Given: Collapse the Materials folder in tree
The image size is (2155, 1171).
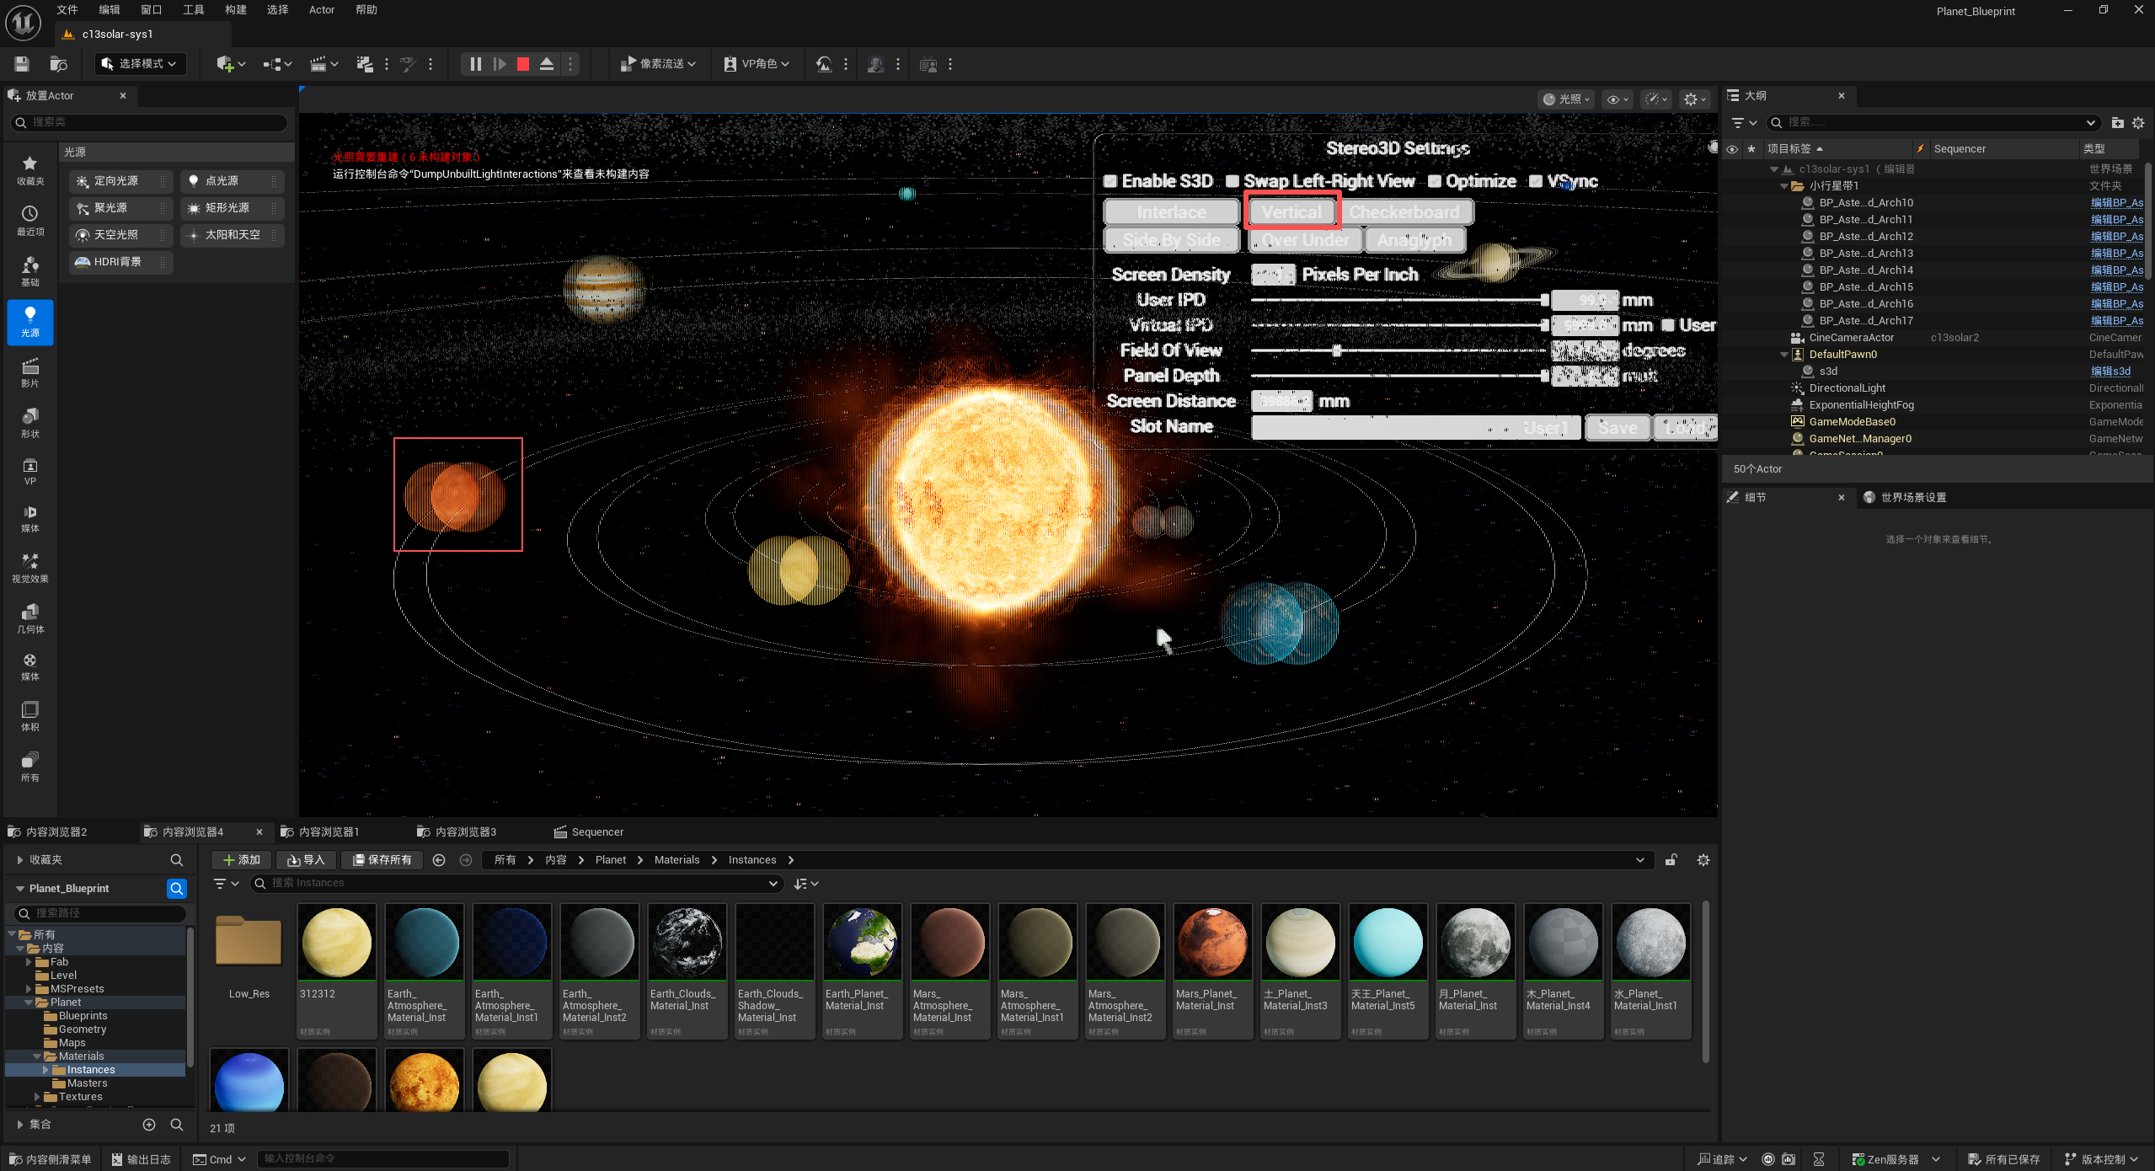Looking at the screenshot, I should pyautogui.click(x=37, y=1056).
